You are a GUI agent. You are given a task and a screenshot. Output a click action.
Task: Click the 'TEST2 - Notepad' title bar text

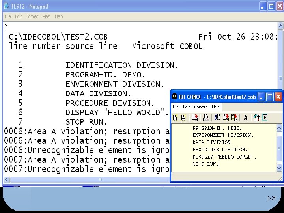point(29,7)
